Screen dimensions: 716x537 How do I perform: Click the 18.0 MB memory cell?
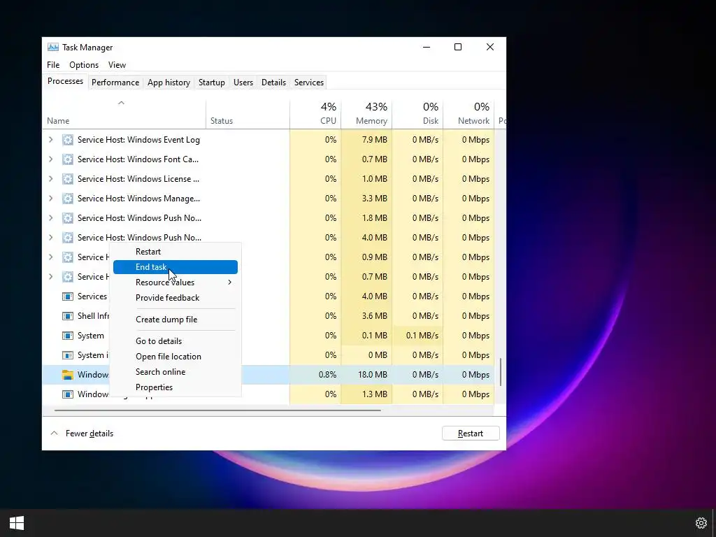coord(366,375)
